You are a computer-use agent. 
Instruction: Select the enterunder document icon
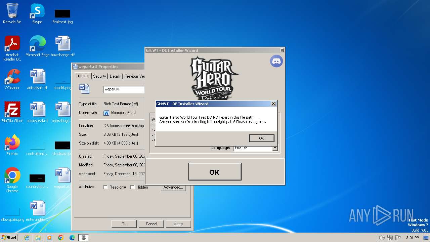coord(37,211)
